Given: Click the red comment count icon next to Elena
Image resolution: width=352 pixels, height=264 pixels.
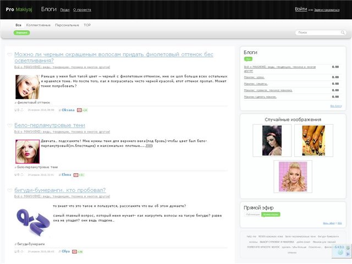Looking at the screenshot, I should [x=76, y=175].
